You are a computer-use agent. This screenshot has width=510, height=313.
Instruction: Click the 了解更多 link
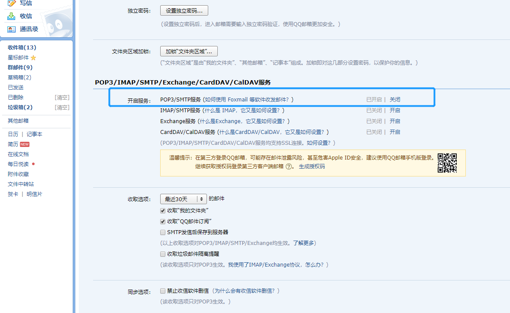[x=303, y=243]
